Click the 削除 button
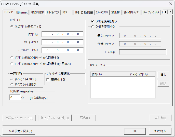 tap(163, 84)
